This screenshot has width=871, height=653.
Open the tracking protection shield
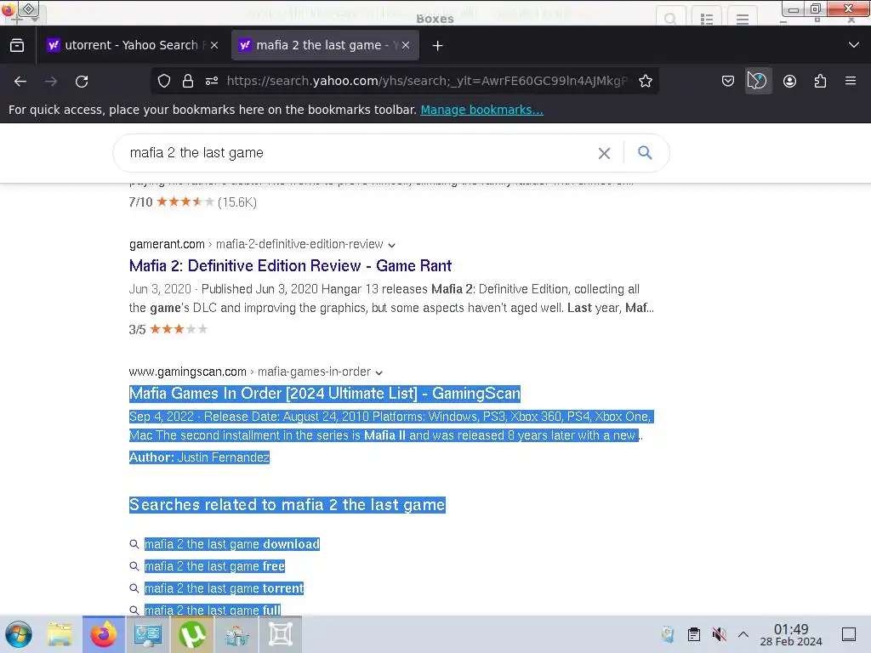164,81
